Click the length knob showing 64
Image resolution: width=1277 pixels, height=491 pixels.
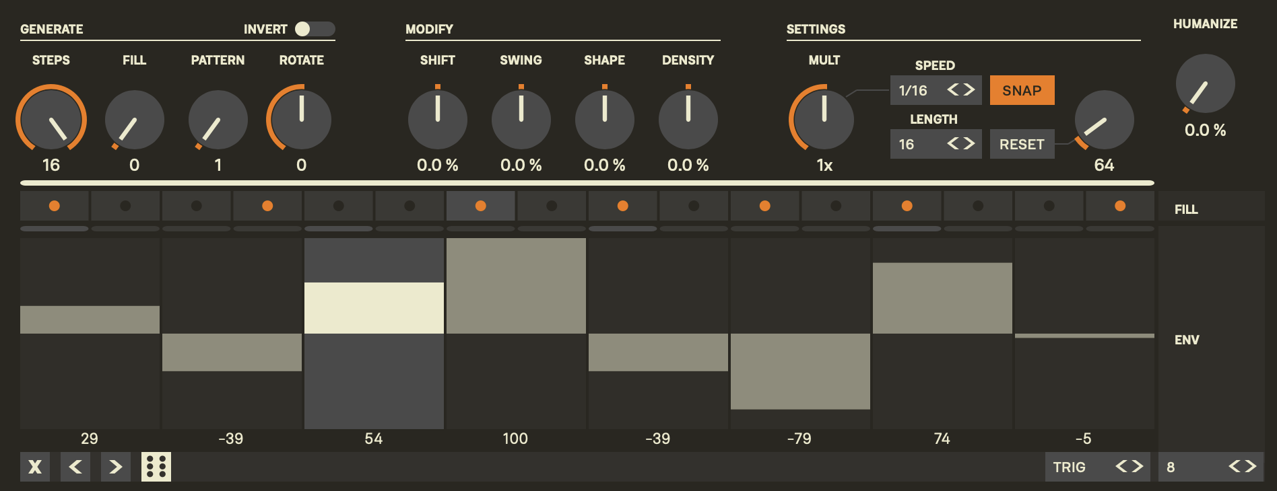click(x=1105, y=120)
